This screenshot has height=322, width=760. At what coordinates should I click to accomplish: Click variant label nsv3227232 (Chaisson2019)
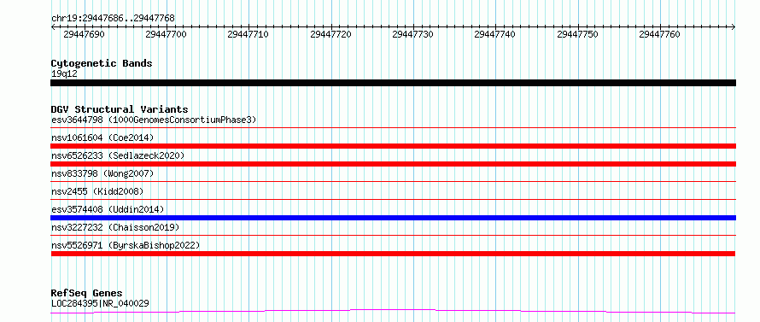click(x=115, y=227)
